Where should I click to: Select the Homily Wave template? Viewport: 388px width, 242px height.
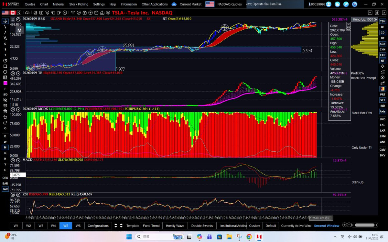175,226
